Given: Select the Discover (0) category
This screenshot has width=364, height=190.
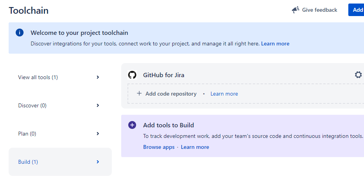Looking at the screenshot, I should point(32,105).
